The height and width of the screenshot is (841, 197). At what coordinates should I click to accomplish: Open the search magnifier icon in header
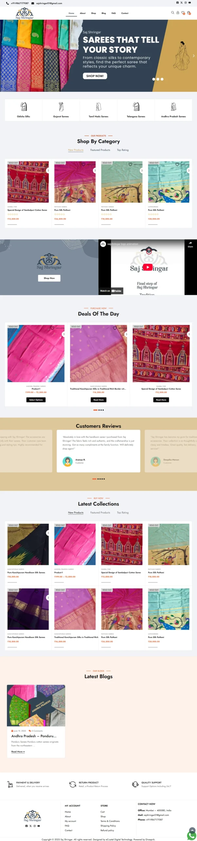coord(172,13)
